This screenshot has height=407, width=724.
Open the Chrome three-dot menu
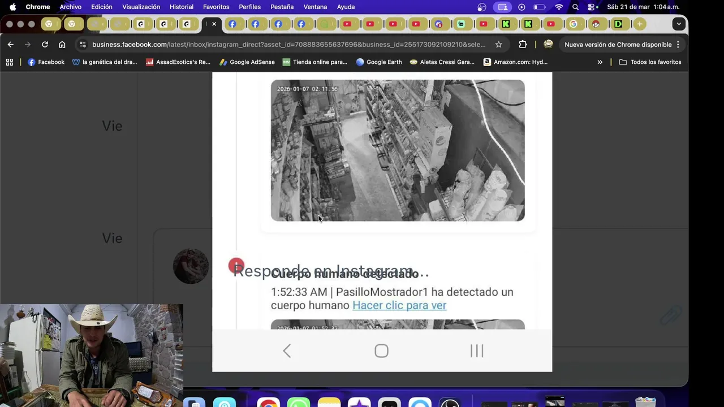pyautogui.click(x=678, y=45)
